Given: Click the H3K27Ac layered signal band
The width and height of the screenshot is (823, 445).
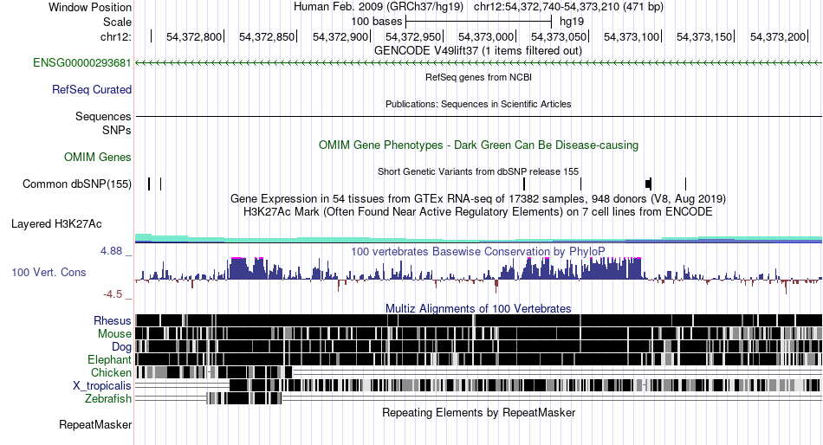Looking at the screenshot, I should tap(478, 239).
